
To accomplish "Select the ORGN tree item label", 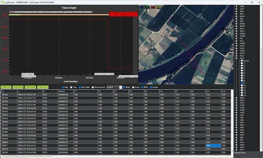I will pyautogui.click(x=242, y=34).
